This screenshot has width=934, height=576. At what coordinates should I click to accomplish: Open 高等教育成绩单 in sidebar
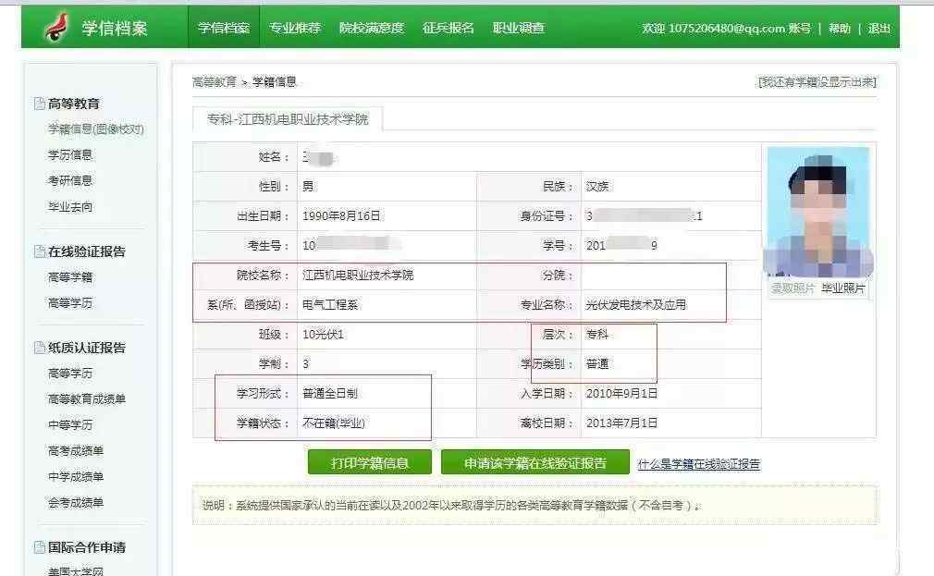tap(87, 398)
